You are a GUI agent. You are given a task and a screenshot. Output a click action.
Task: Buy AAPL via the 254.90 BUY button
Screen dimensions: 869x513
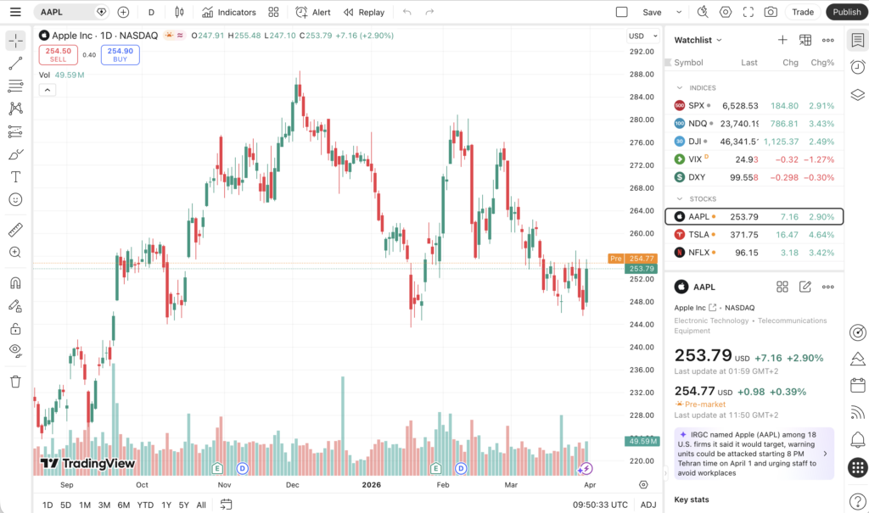tap(120, 54)
